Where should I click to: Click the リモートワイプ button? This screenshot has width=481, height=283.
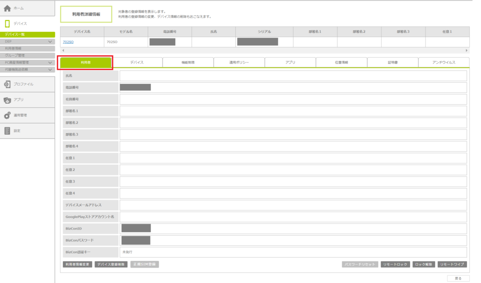tap(452, 264)
